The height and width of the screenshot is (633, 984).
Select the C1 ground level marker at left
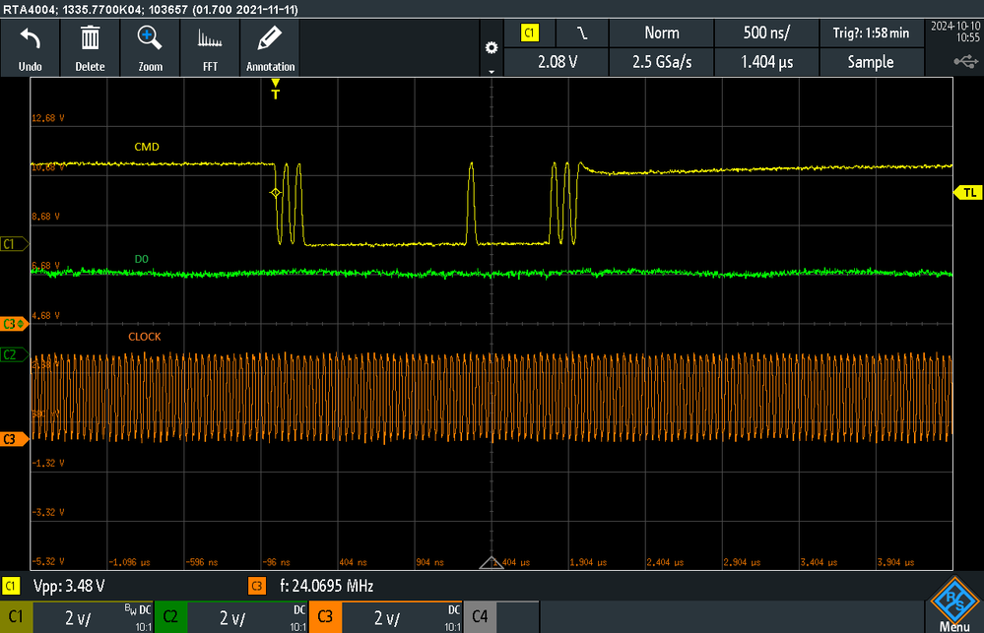[14, 244]
